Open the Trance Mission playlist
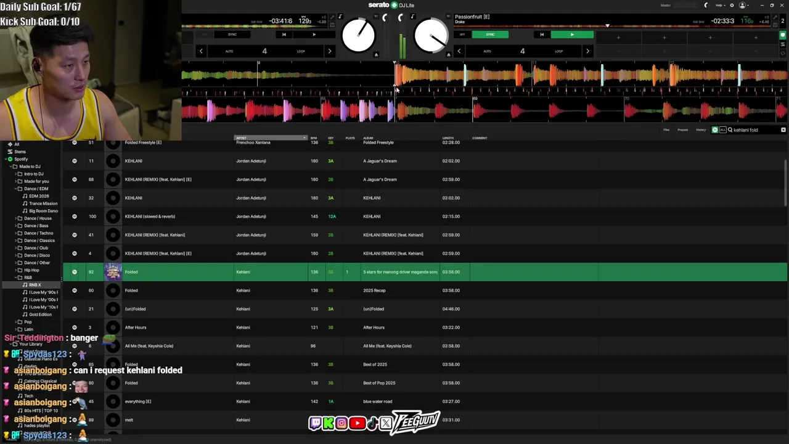 point(43,203)
